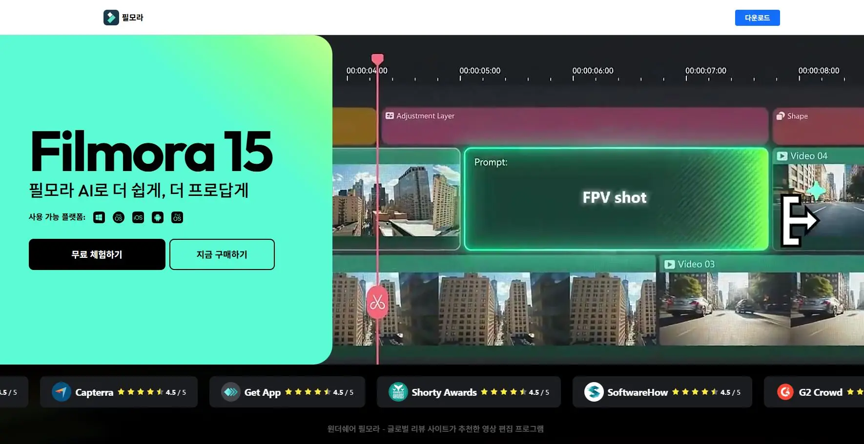Click the 00:00:05:00 timecode on the ruler
The height and width of the screenshot is (444, 864).
coord(480,71)
